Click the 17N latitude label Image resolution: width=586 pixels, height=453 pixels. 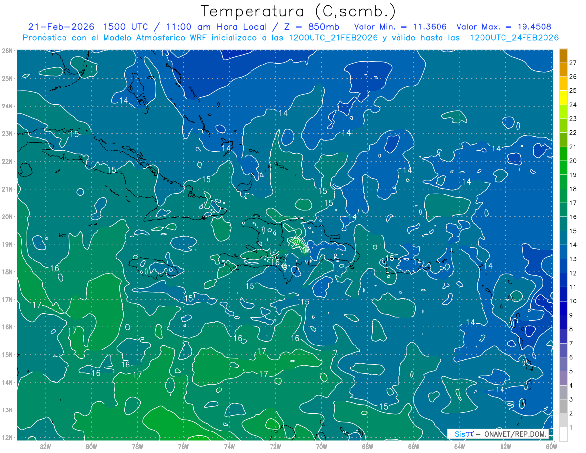(7, 299)
